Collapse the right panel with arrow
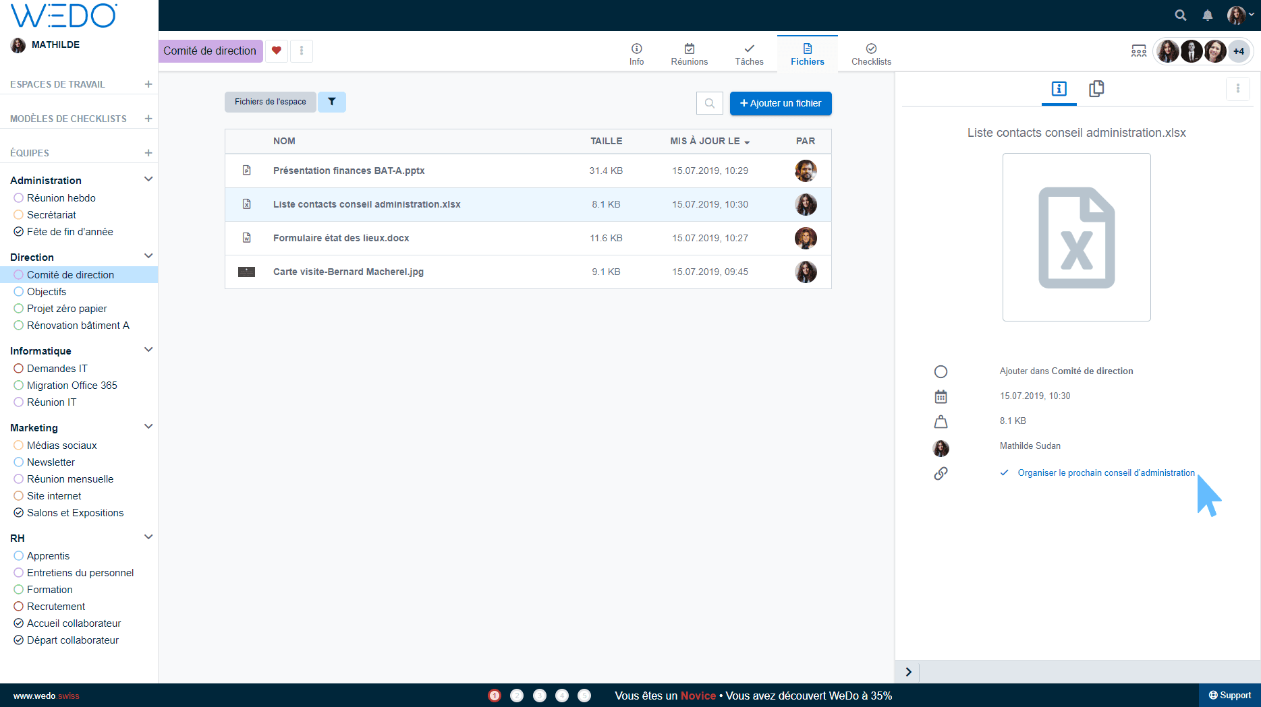Viewport: 1261px width, 707px height. [x=908, y=671]
